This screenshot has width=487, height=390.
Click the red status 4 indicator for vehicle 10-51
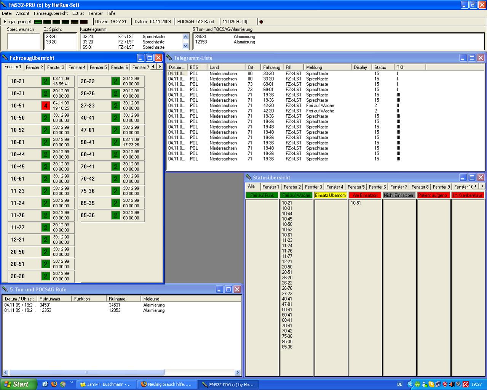point(46,106)
